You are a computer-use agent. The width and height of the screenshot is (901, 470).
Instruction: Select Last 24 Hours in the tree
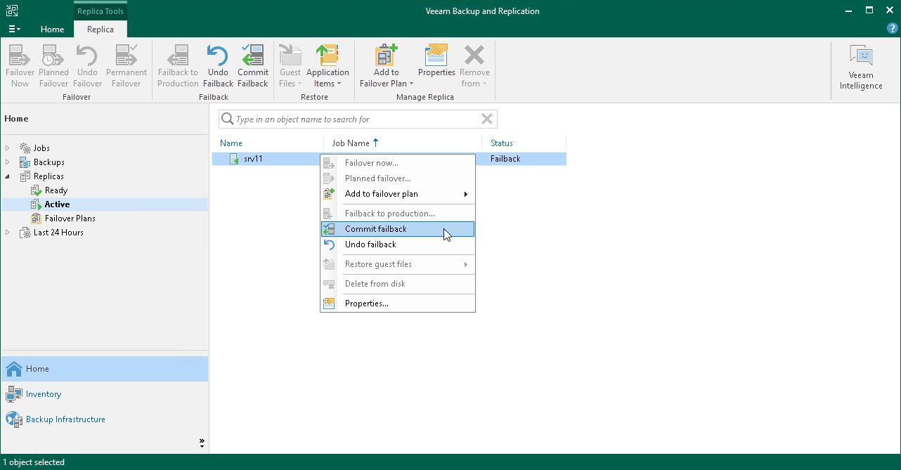coord(58,233)
